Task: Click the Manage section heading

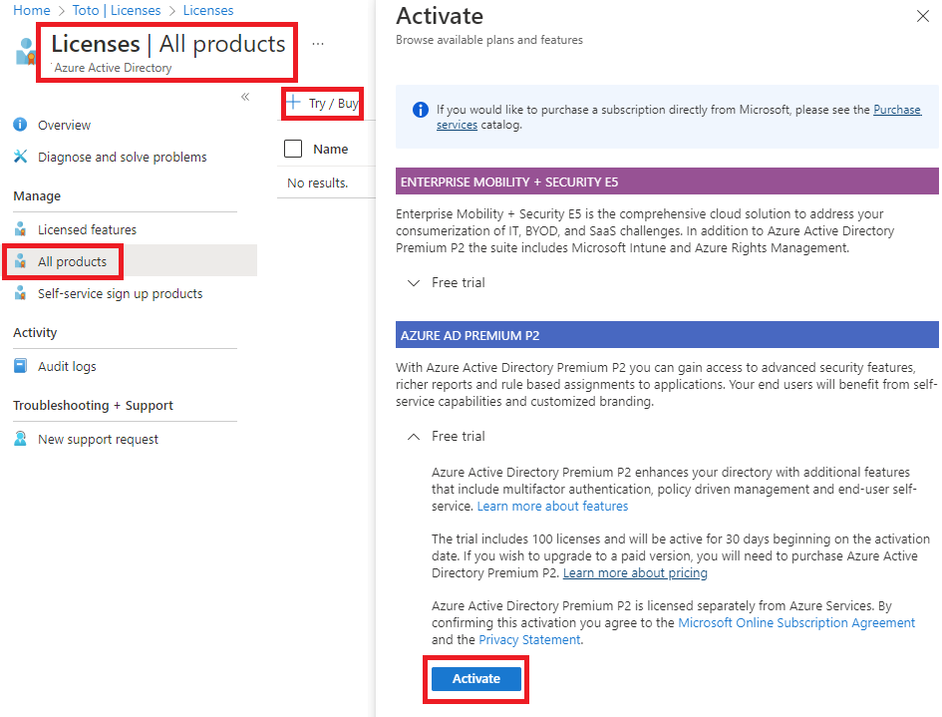Action: pyautogui.click(x=37, y=195)
